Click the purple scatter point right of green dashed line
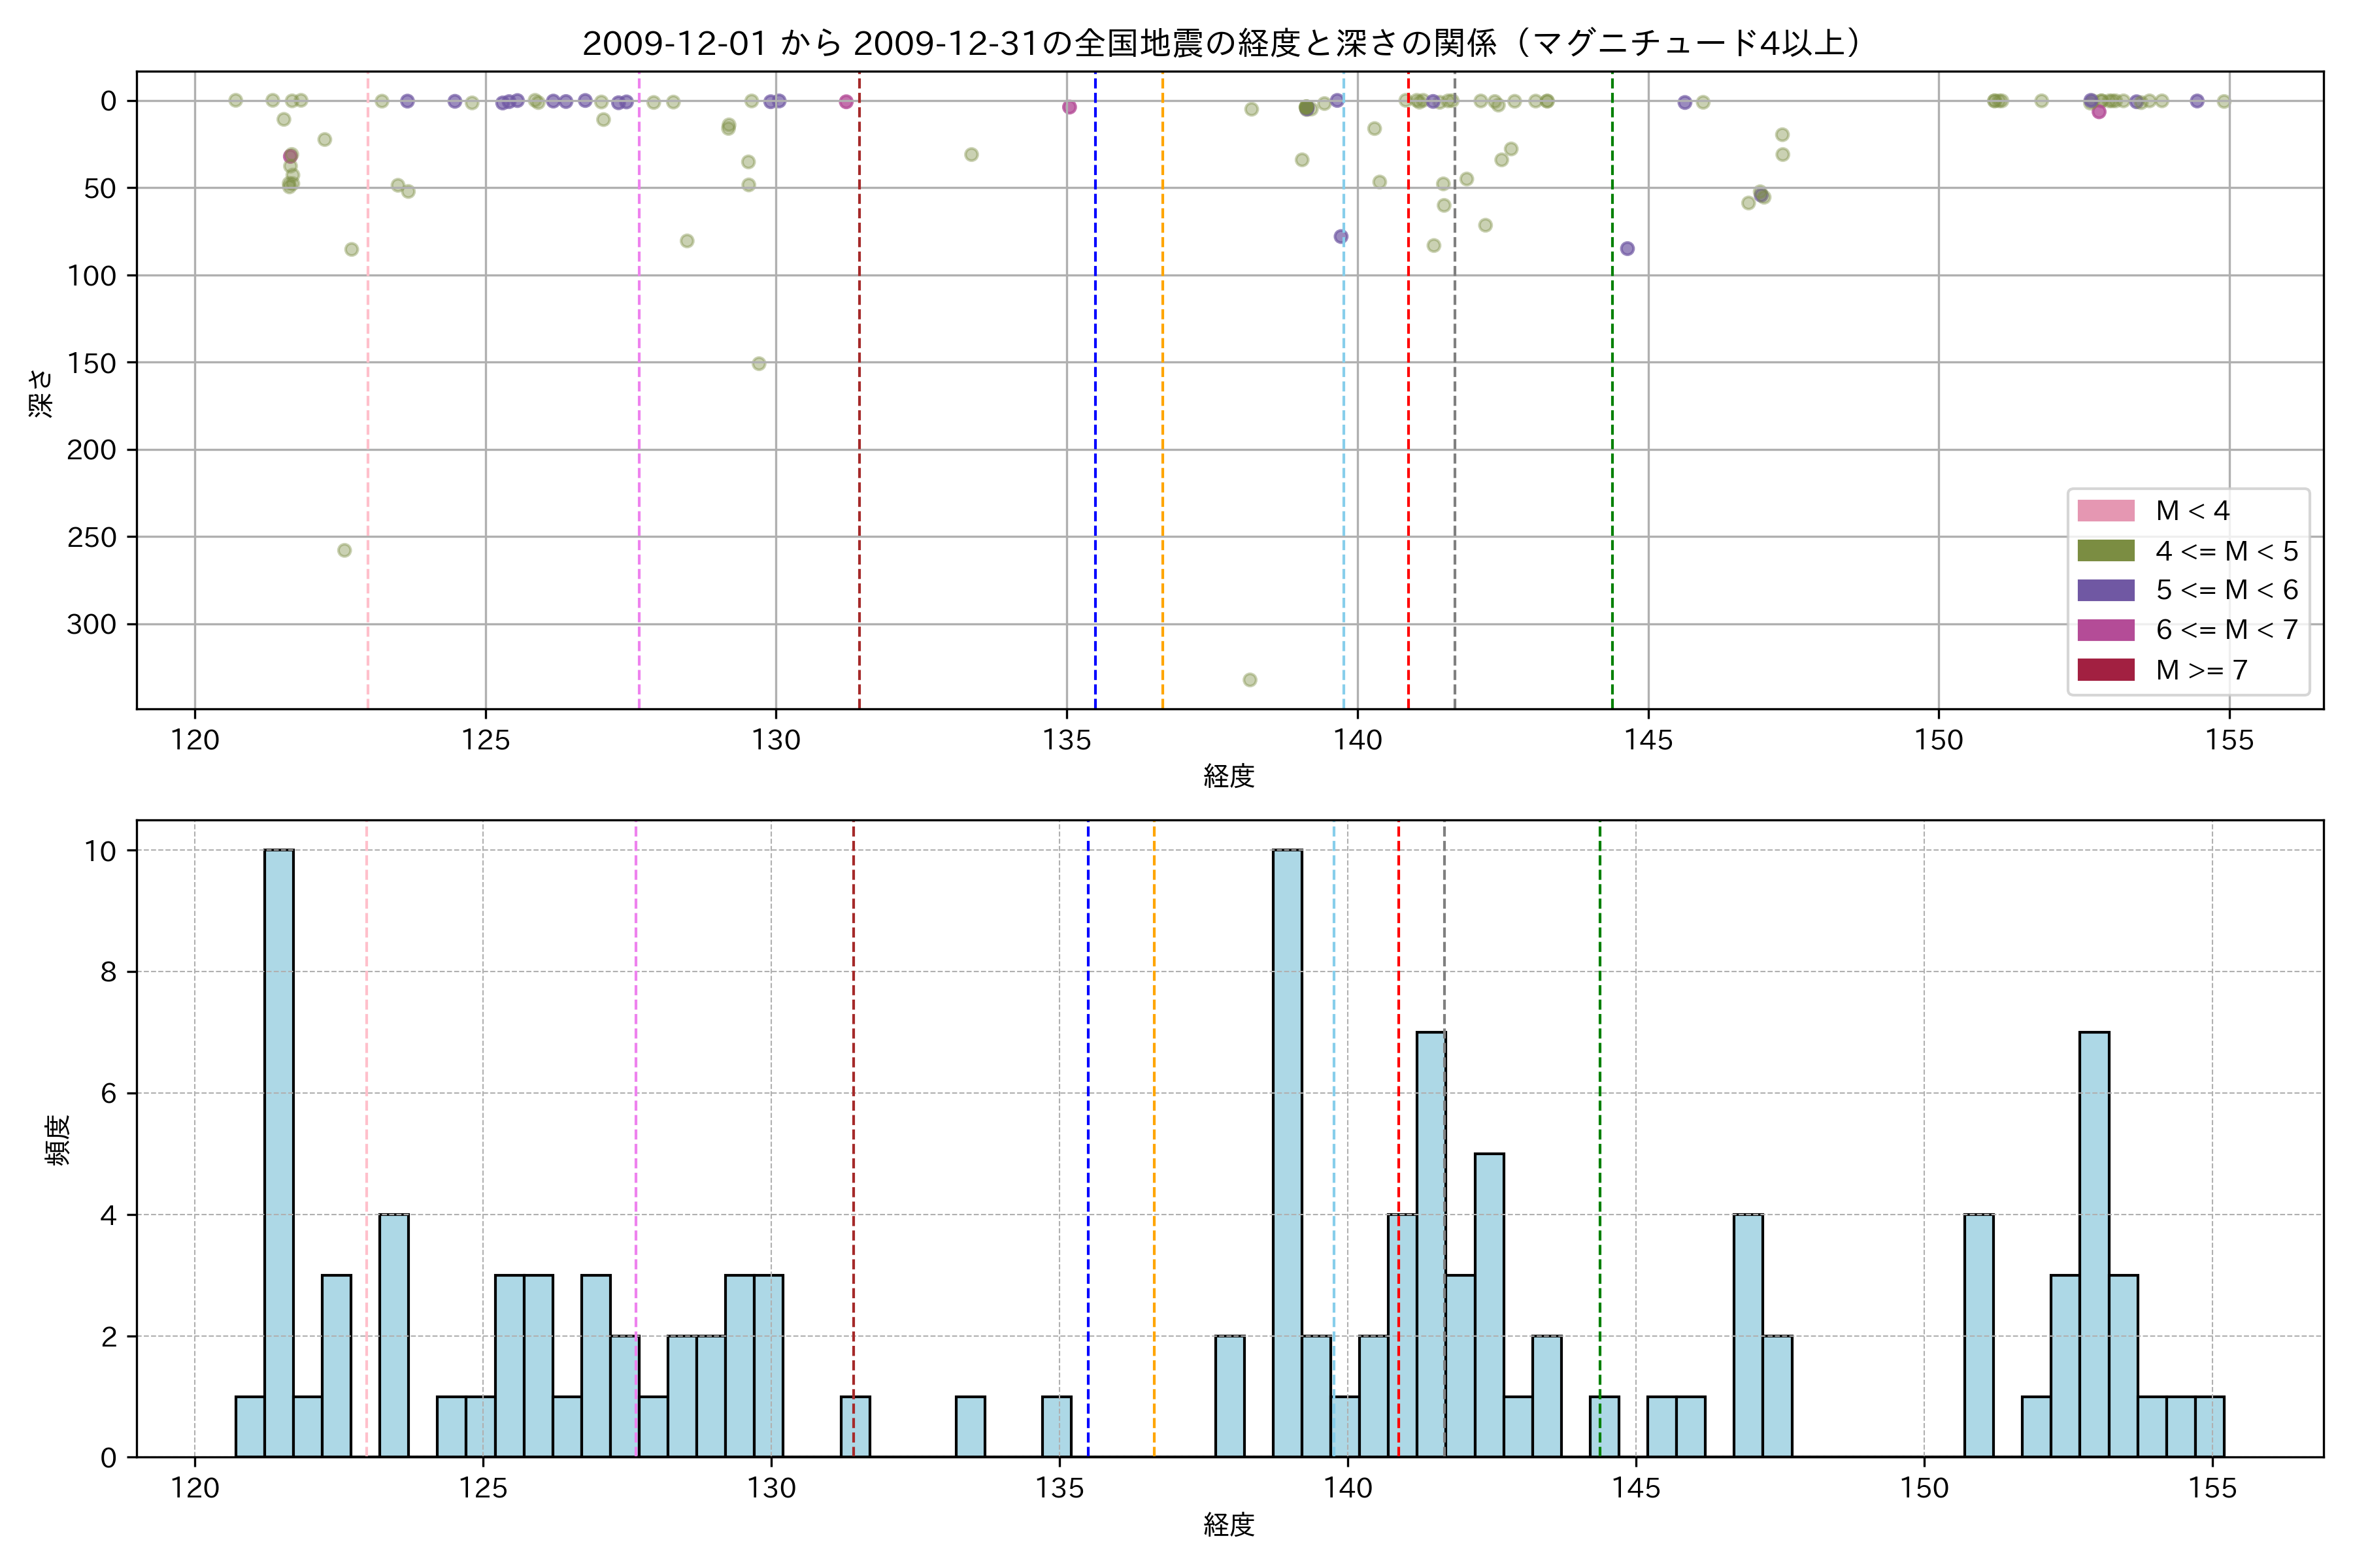2353x1568 pixels. coord(1627,249)
